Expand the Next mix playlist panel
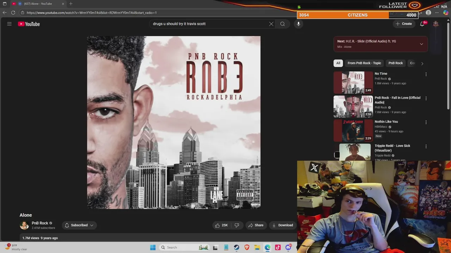Screen dimensions: 451x253 [x=421, y=44]
